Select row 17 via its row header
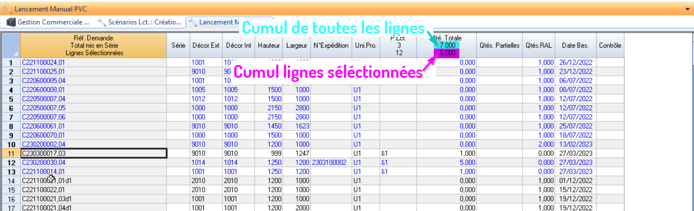The image size is (694, 211). coord(10,208)
